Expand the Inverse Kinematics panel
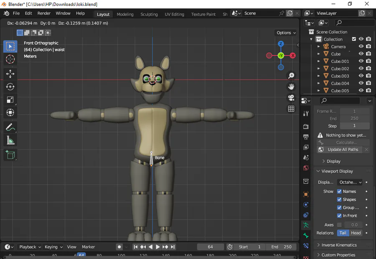 click(337, 245)
